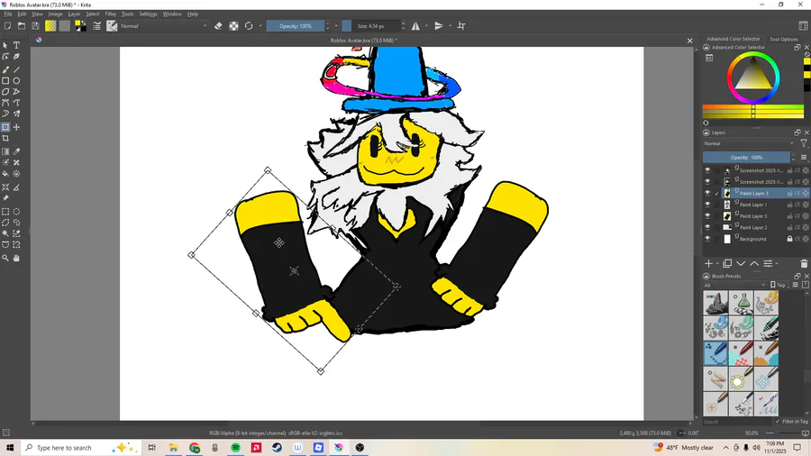This screenshot has height=456, width=811.
Task: Open the brush preset chooser
Action: pyautogui.click(x=112, y=26)
